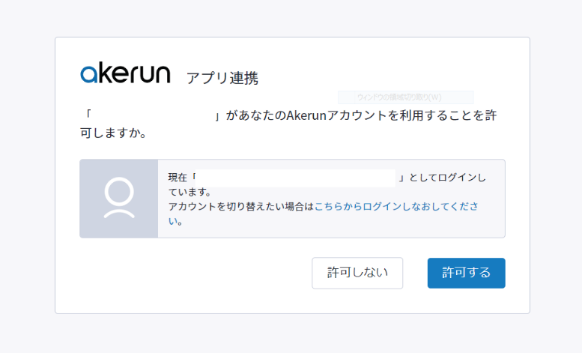This screenshot has width=582, height=353.
Task: Click the text アカウントを切り替えたい場合は
Action: [241, 207]
